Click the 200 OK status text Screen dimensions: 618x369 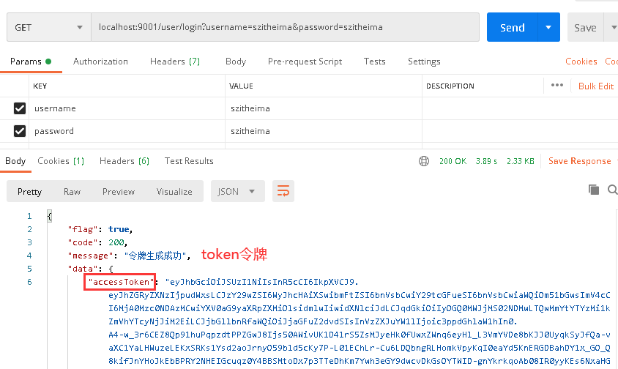453,161
